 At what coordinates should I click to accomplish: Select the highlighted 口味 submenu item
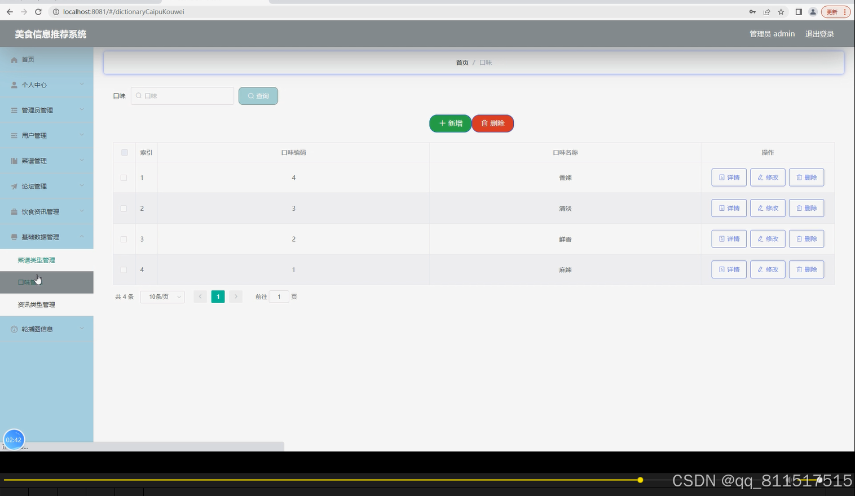[x=47, y=282]
